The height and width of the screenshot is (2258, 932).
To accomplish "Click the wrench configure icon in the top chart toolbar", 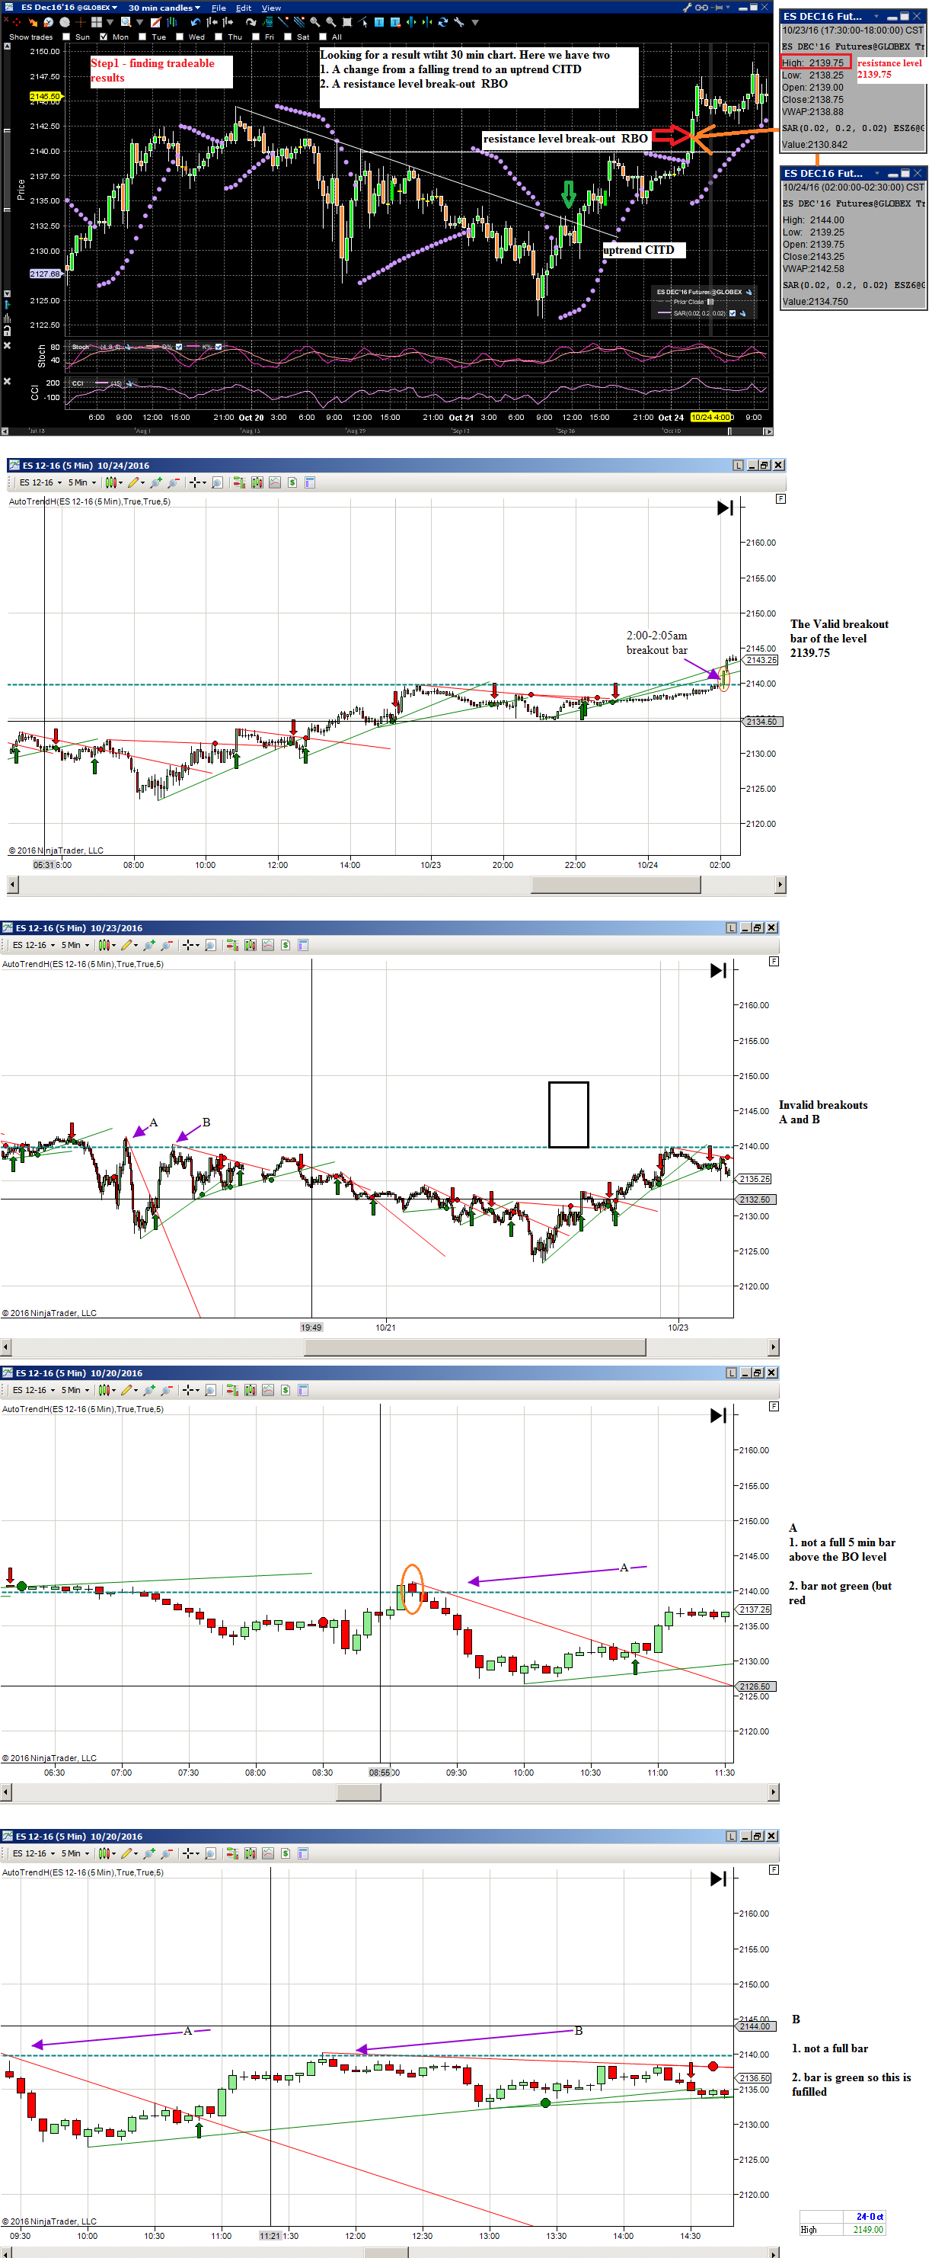I will 458,22.
